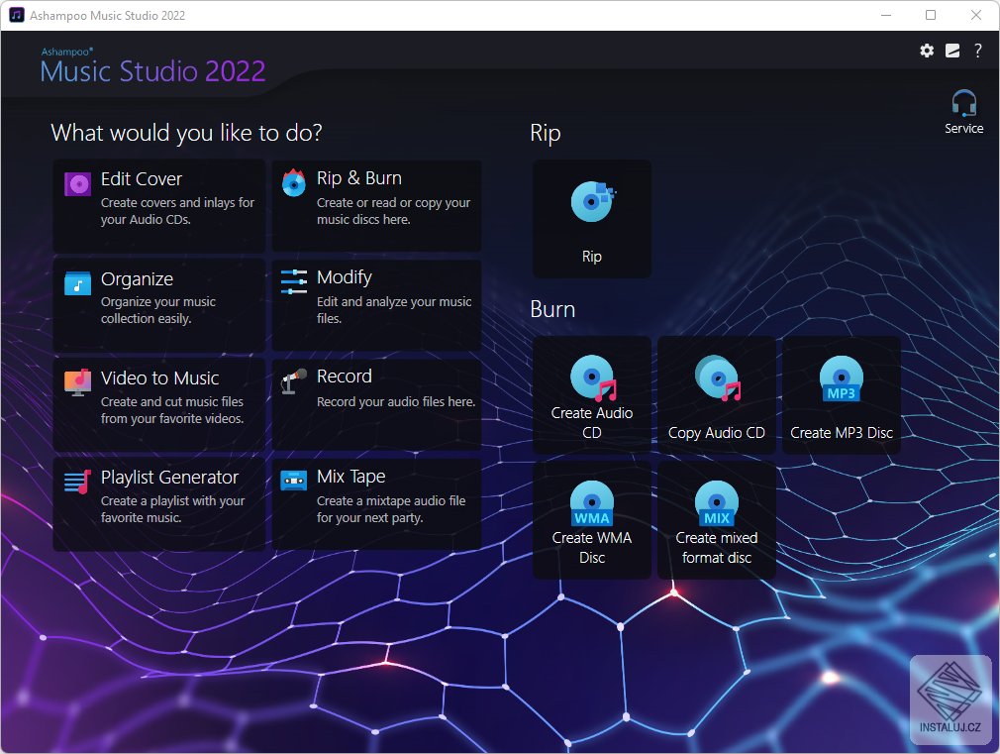This screenshot has height=754, width=1000.
Task: Click the 'Create WMA Disc' label
Action: pos(592,548)
